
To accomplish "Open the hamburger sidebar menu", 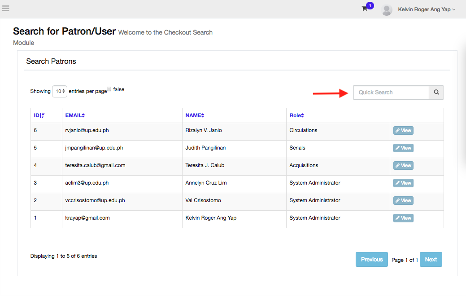I will pos(5,9).
